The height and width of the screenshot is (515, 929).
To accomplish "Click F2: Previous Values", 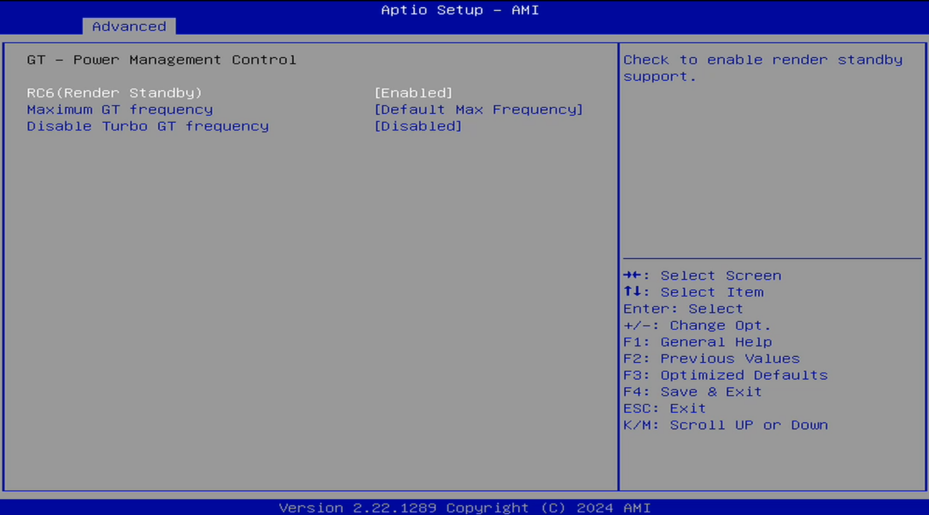I will [x=711, y=359].
